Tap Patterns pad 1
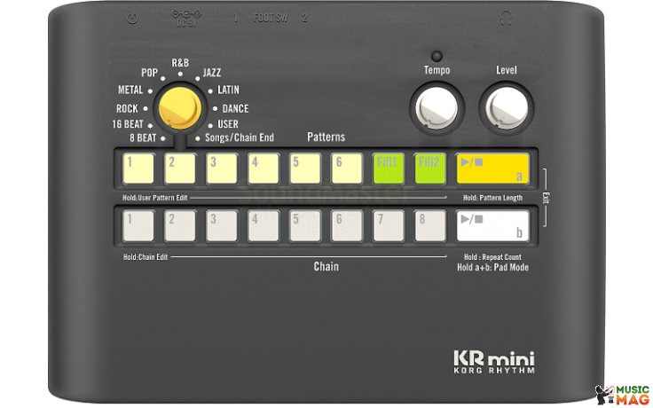Viewport: 653px width, 408px height. 138,169
